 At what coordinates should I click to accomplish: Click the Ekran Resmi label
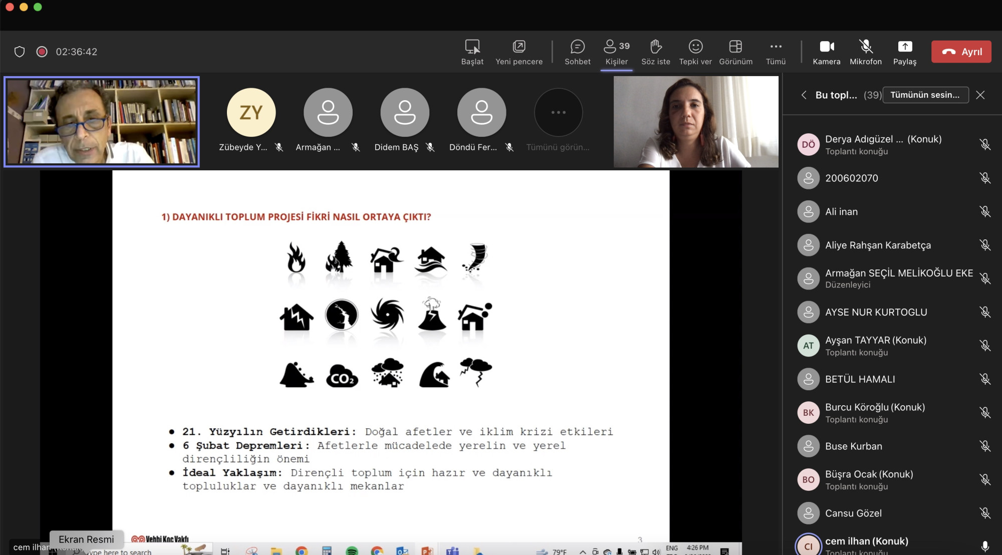click(x=86, y=539)
